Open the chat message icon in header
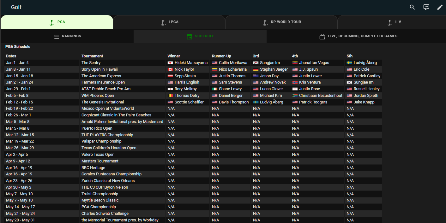Image resolution: width=446 pixels, height=223 pixels. click(426, 7)
